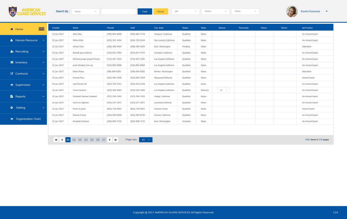
Task: Go to next page arrow
Action: point(110,140)
